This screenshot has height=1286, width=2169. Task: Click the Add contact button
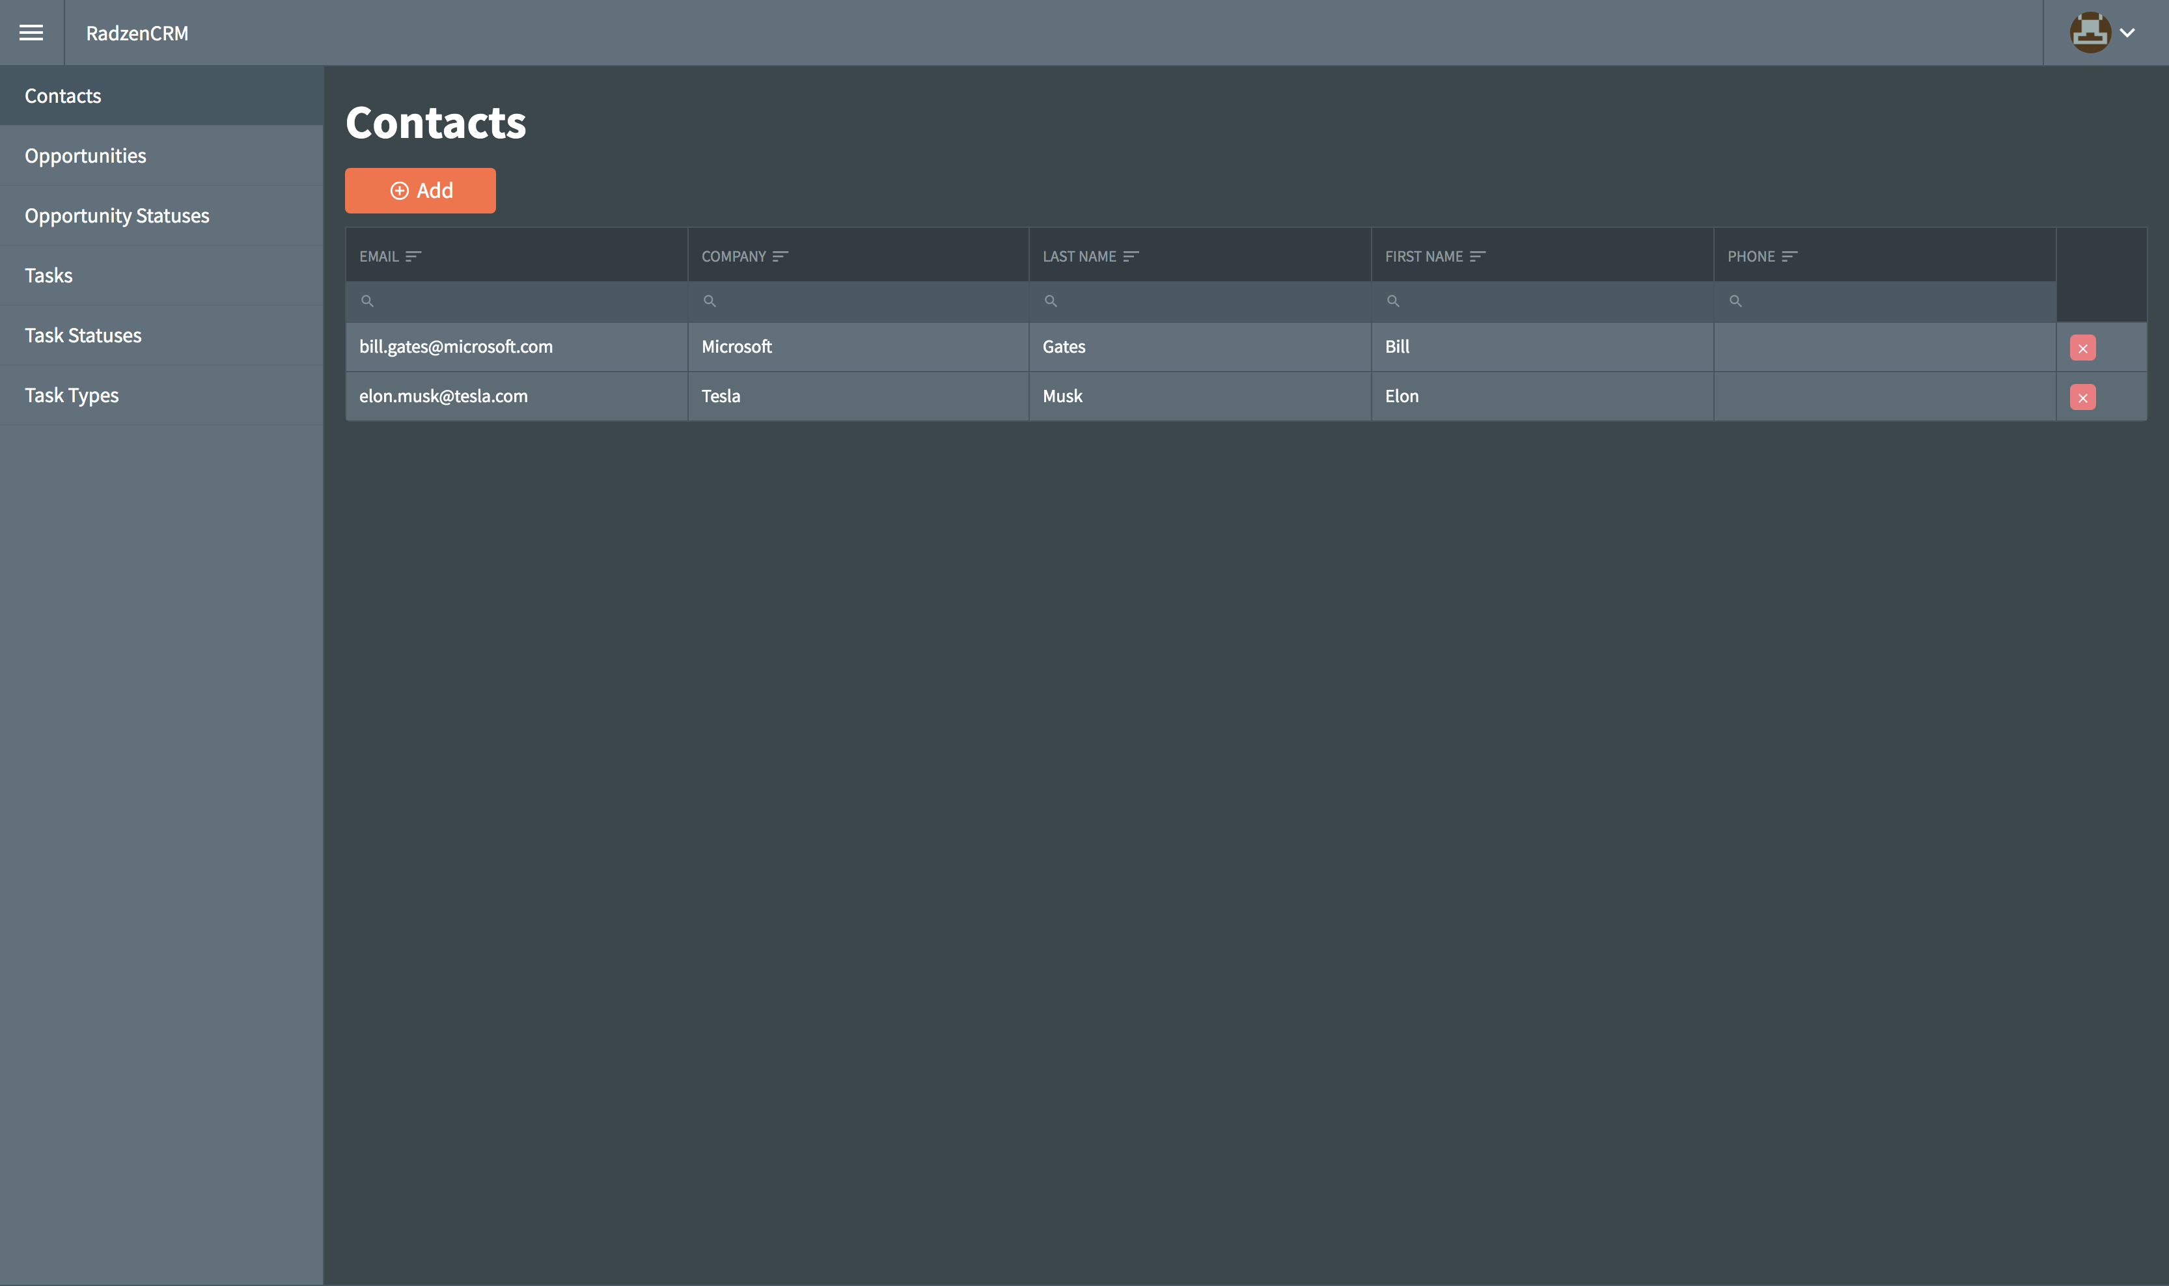tap(421, 191)
